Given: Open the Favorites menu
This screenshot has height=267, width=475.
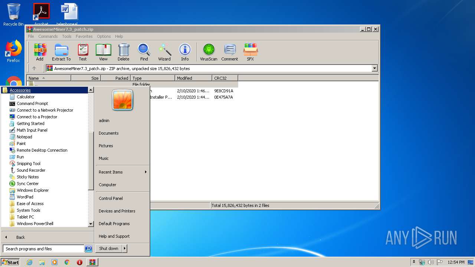Looking at the screenshot, I should [84, 36].
